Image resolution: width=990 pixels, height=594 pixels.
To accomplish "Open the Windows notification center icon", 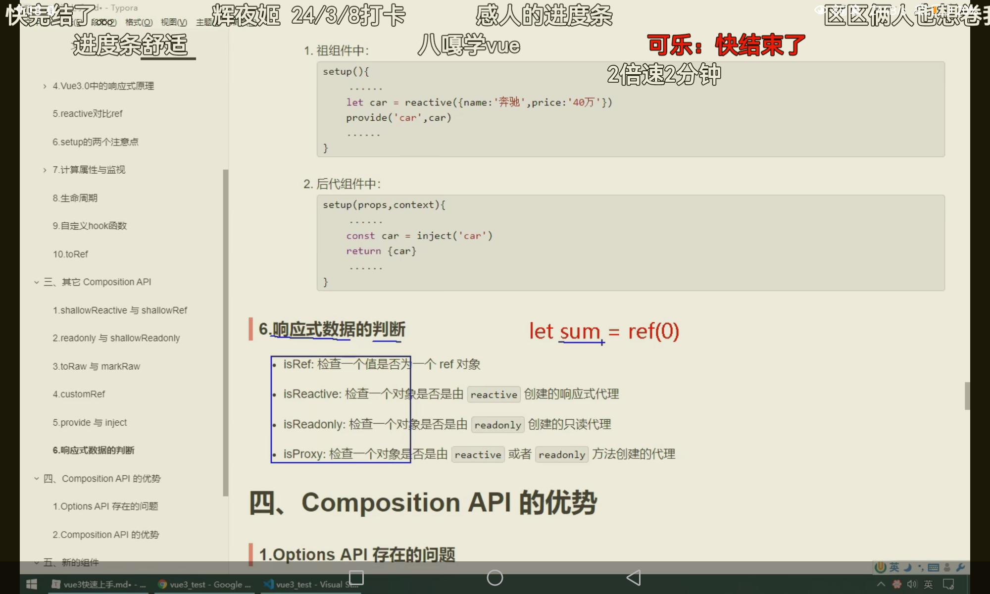I will point(948,585).
